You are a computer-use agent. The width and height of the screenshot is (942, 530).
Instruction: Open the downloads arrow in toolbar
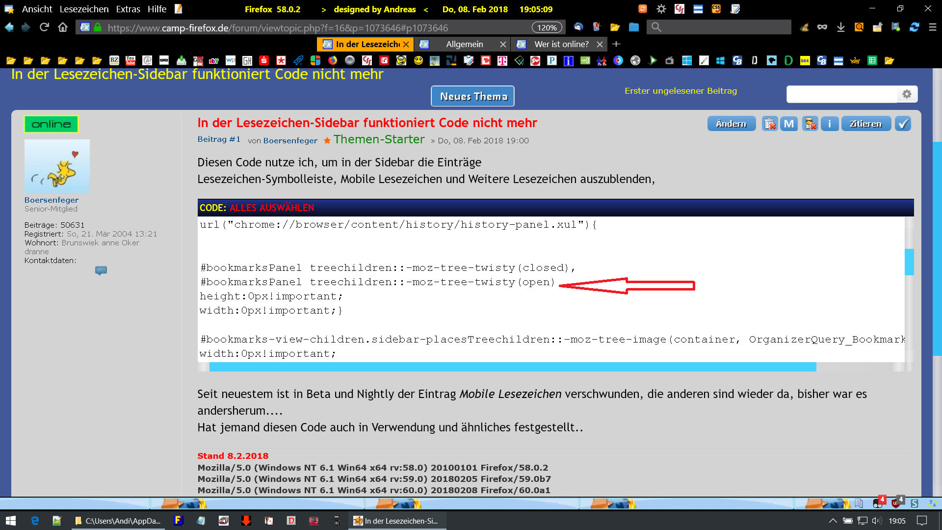(x=841, y=27)
